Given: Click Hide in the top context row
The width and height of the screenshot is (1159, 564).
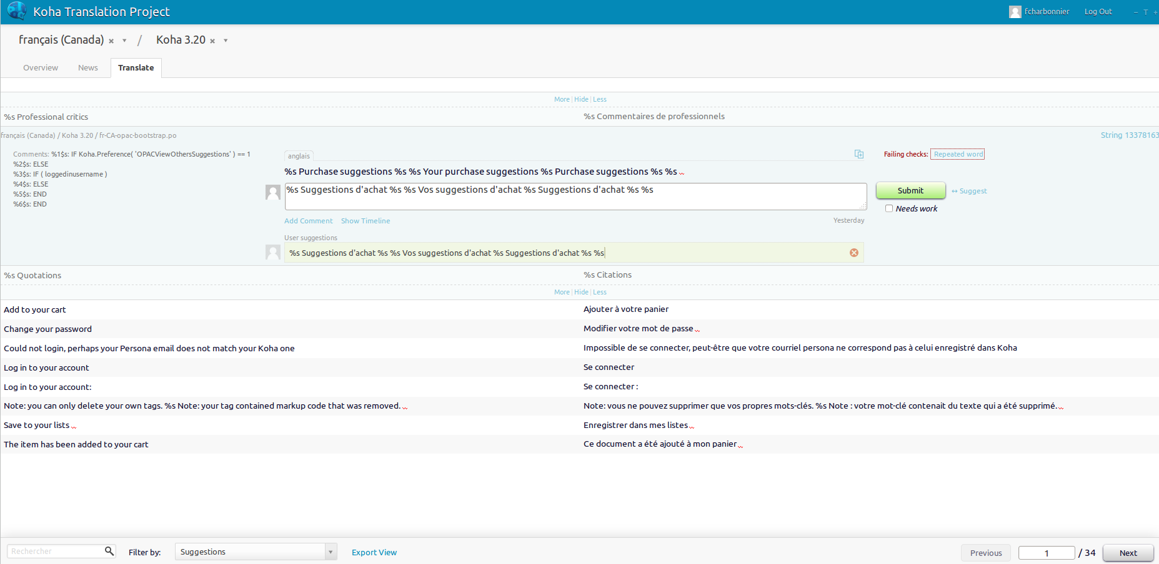Looking at the screenshot, I should 581,99.
